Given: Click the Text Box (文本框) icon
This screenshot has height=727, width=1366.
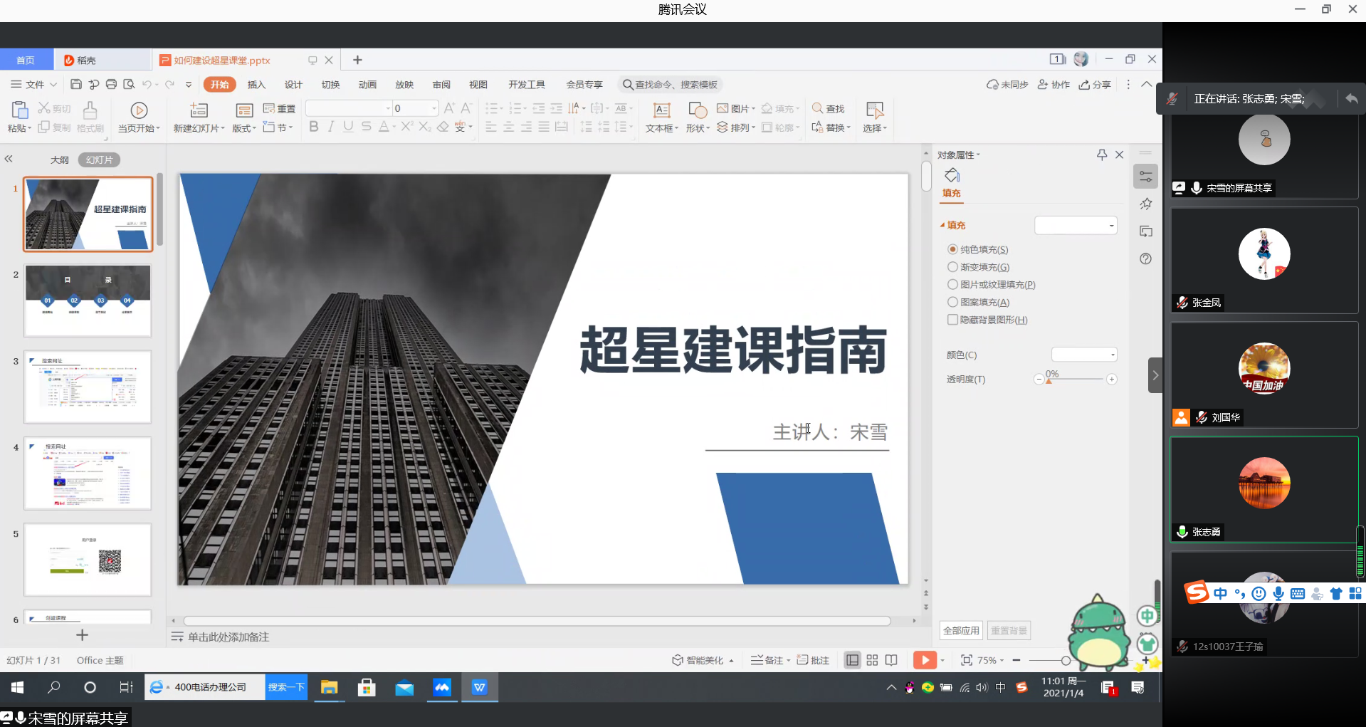Looking at the screenshot, I should [x=661, y=110].
